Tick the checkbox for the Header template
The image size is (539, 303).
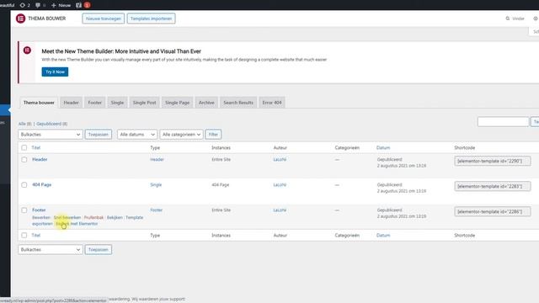tap(24, 160)
